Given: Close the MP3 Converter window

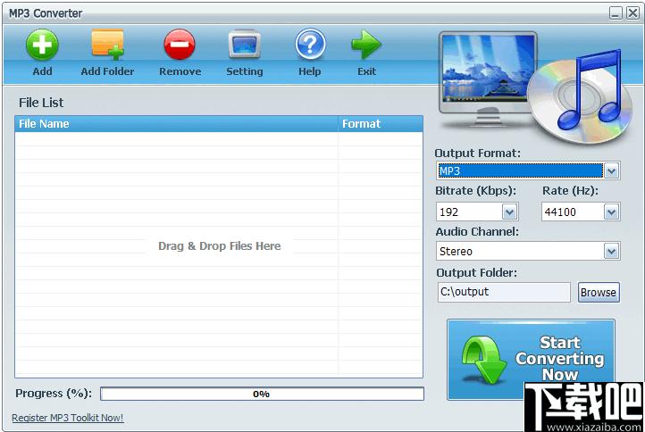Looking at the screenshot, I should click(x=632, y=13).
